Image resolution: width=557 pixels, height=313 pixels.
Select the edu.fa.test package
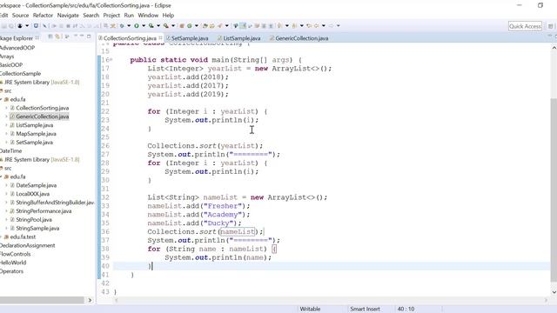pos(23,236)
